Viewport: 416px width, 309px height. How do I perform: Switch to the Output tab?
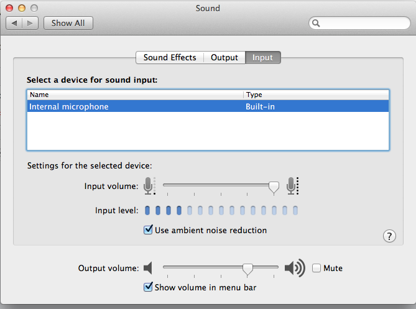point(224,58)
